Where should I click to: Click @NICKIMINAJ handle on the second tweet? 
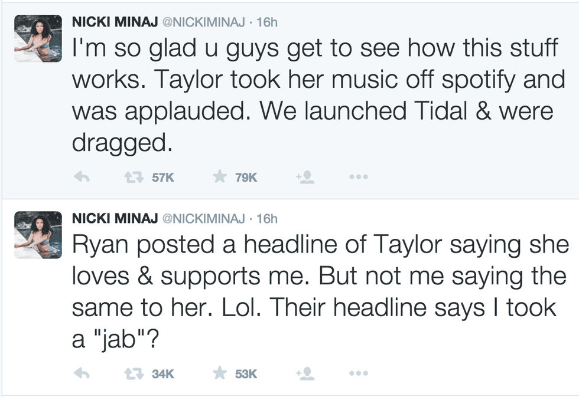(202, 218)
